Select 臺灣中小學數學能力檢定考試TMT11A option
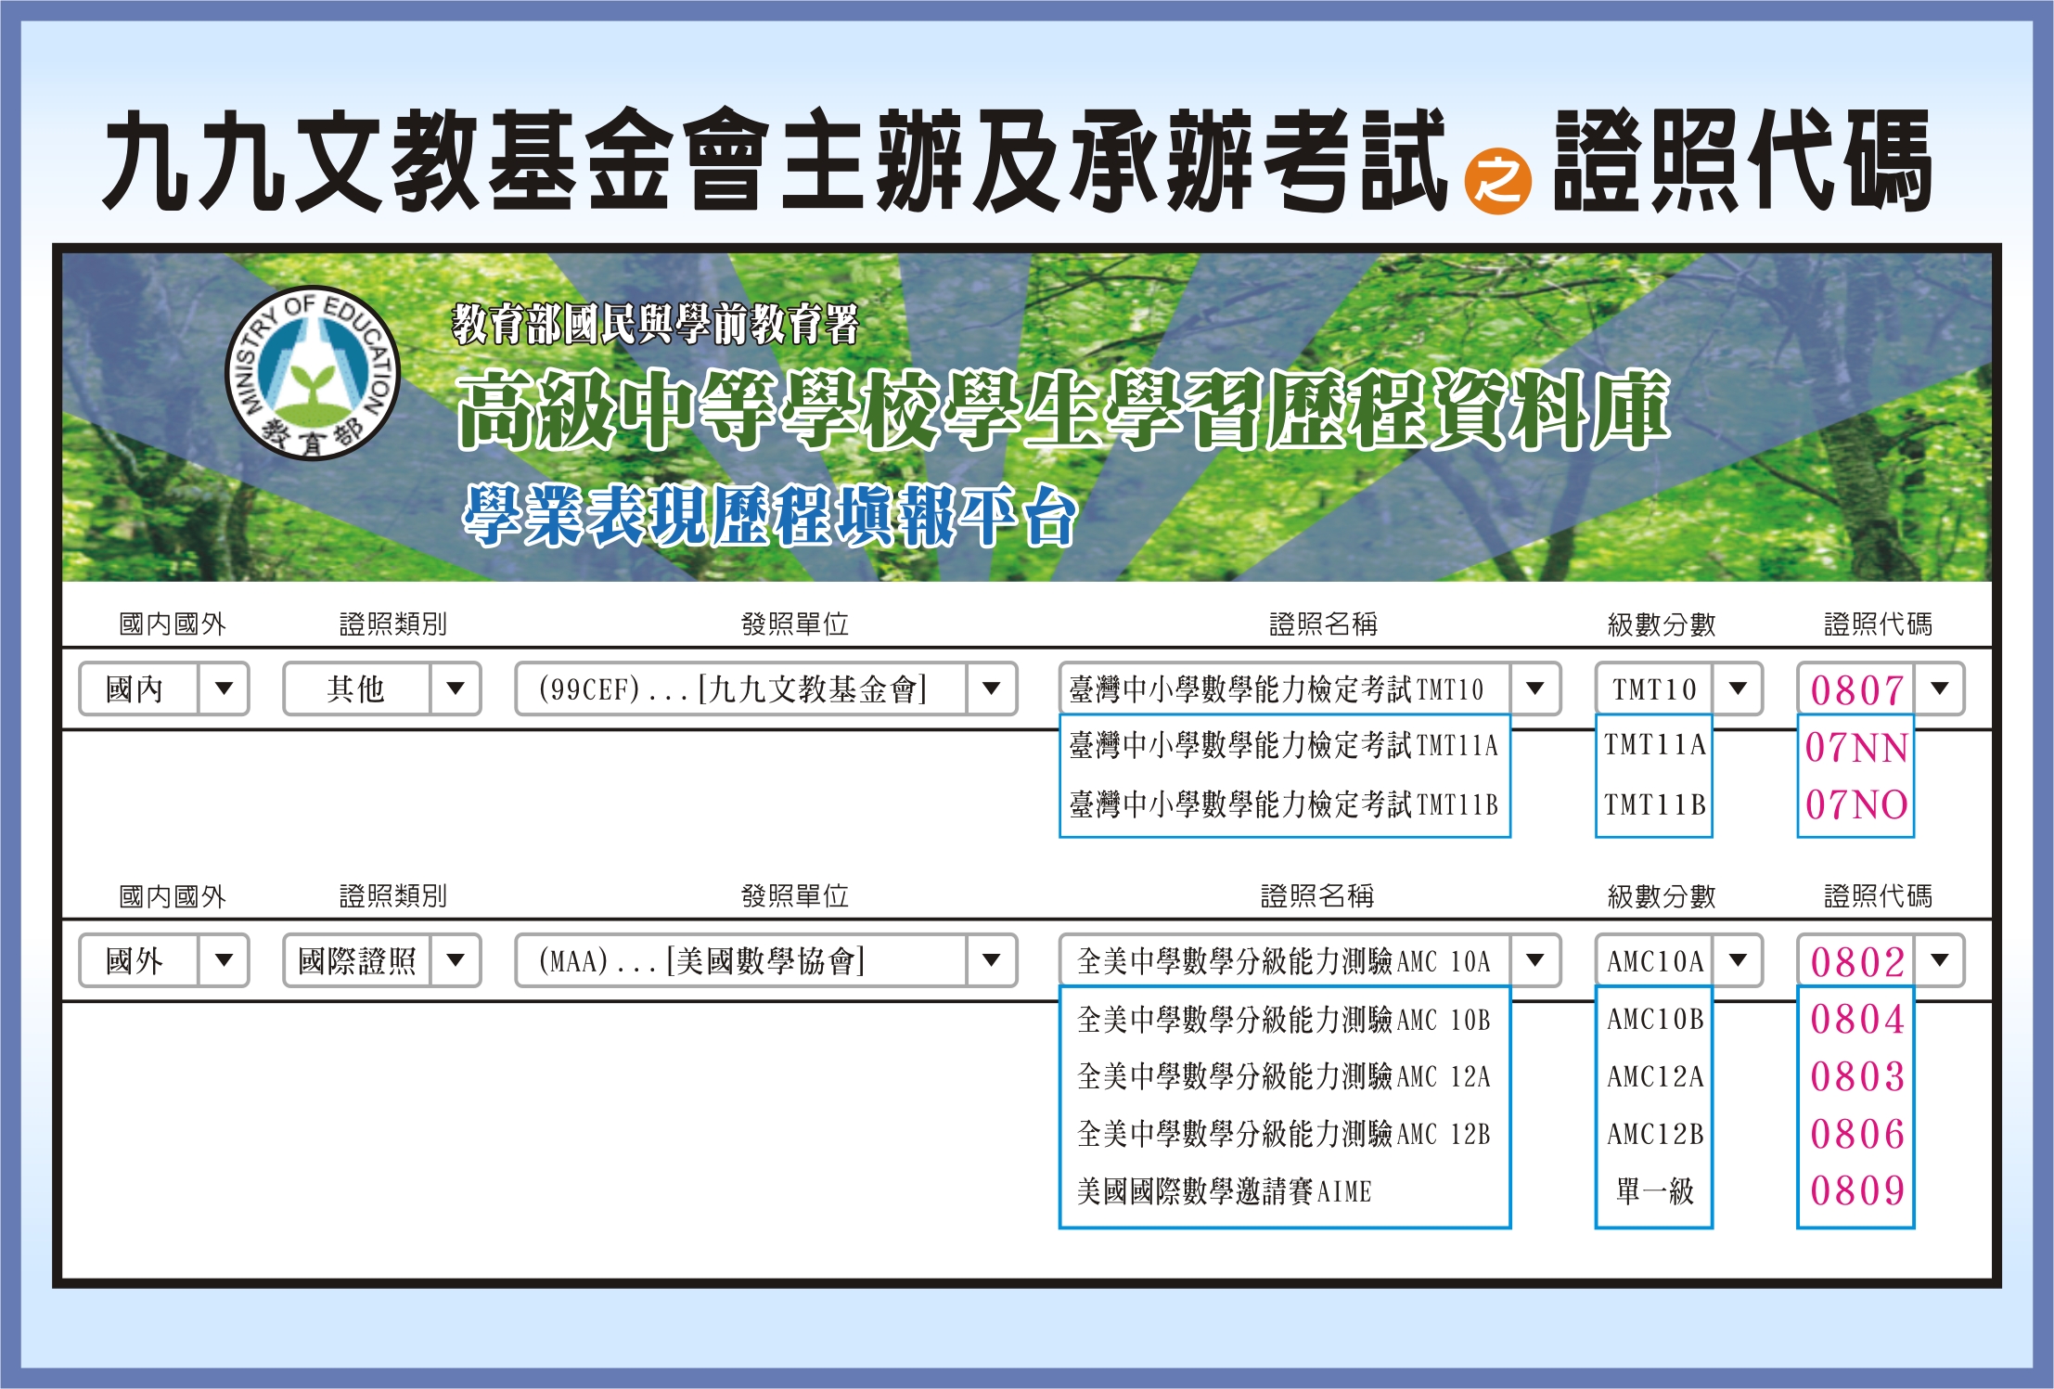The height and width of the screenshot is (1389, 2054). (x=1284, y=745)
